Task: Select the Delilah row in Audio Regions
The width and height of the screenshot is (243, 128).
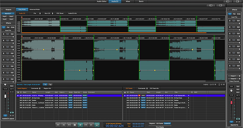Action: tap(69, 100)
